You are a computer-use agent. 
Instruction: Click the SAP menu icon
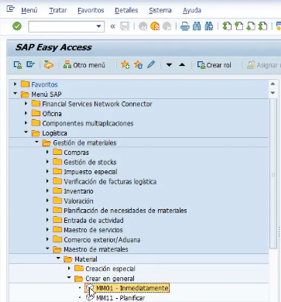click(31, 65)
